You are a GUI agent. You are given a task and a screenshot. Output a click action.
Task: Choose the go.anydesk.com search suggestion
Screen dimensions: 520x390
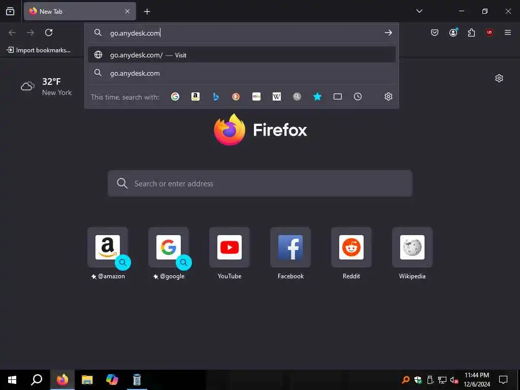point(242,73)
